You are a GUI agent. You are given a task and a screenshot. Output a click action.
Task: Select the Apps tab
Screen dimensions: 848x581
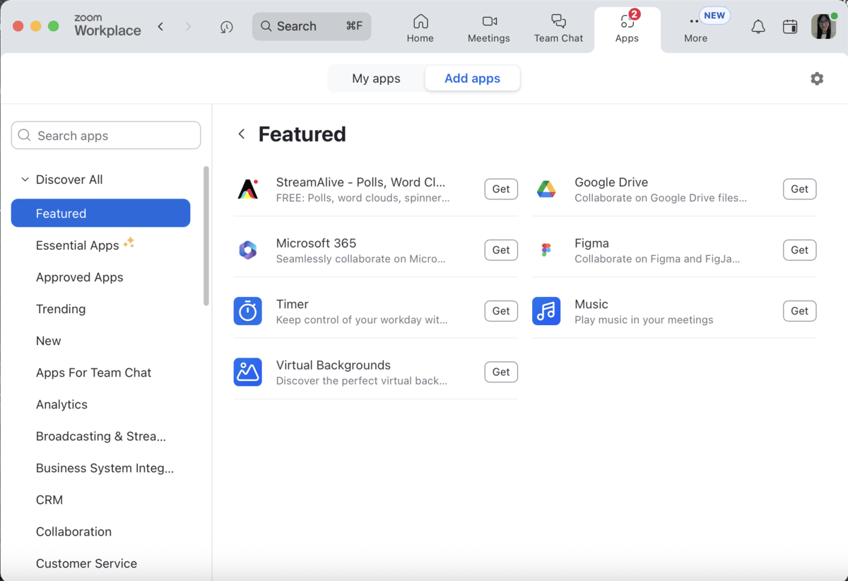point(627,29)
